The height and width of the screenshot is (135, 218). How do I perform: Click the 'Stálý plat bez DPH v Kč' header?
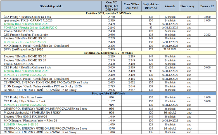(151, 6)
